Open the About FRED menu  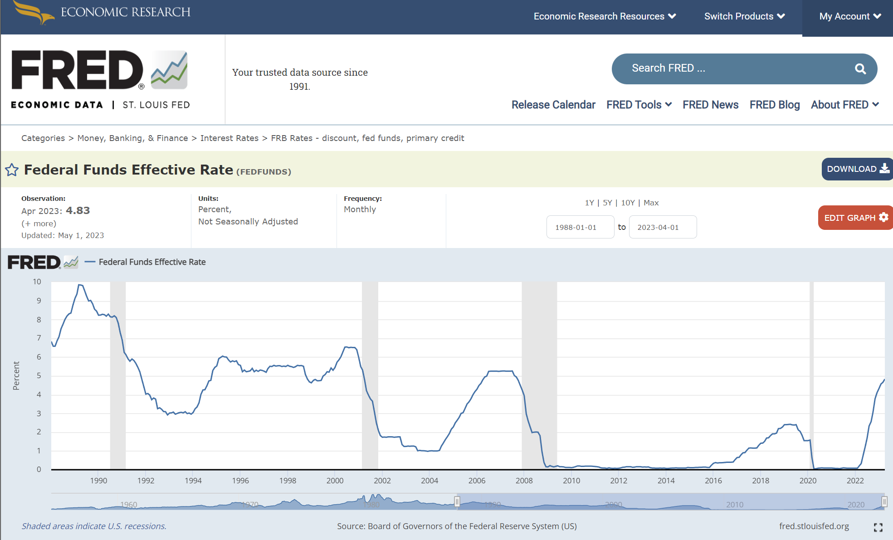[x=844, y=105]
